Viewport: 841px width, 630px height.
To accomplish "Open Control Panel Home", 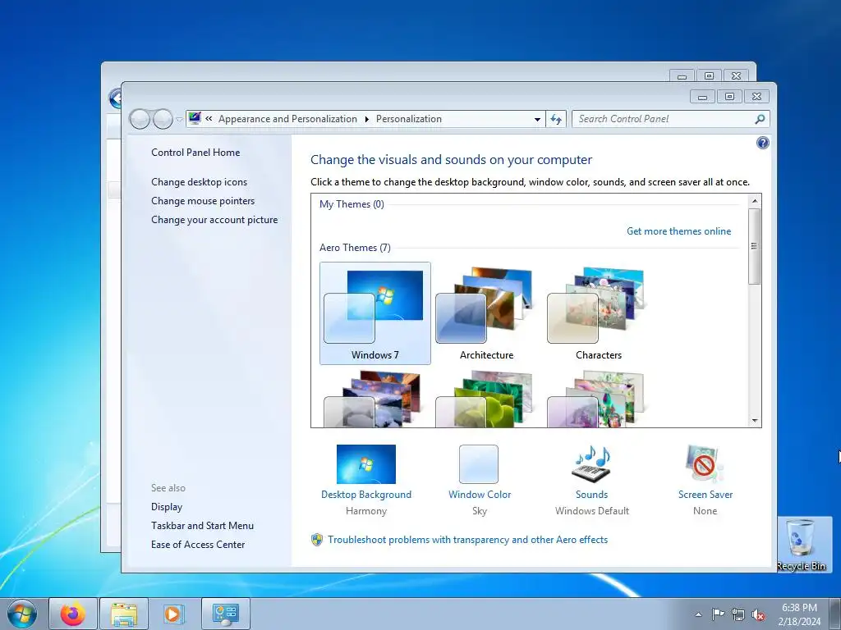I will pos(195,152).
